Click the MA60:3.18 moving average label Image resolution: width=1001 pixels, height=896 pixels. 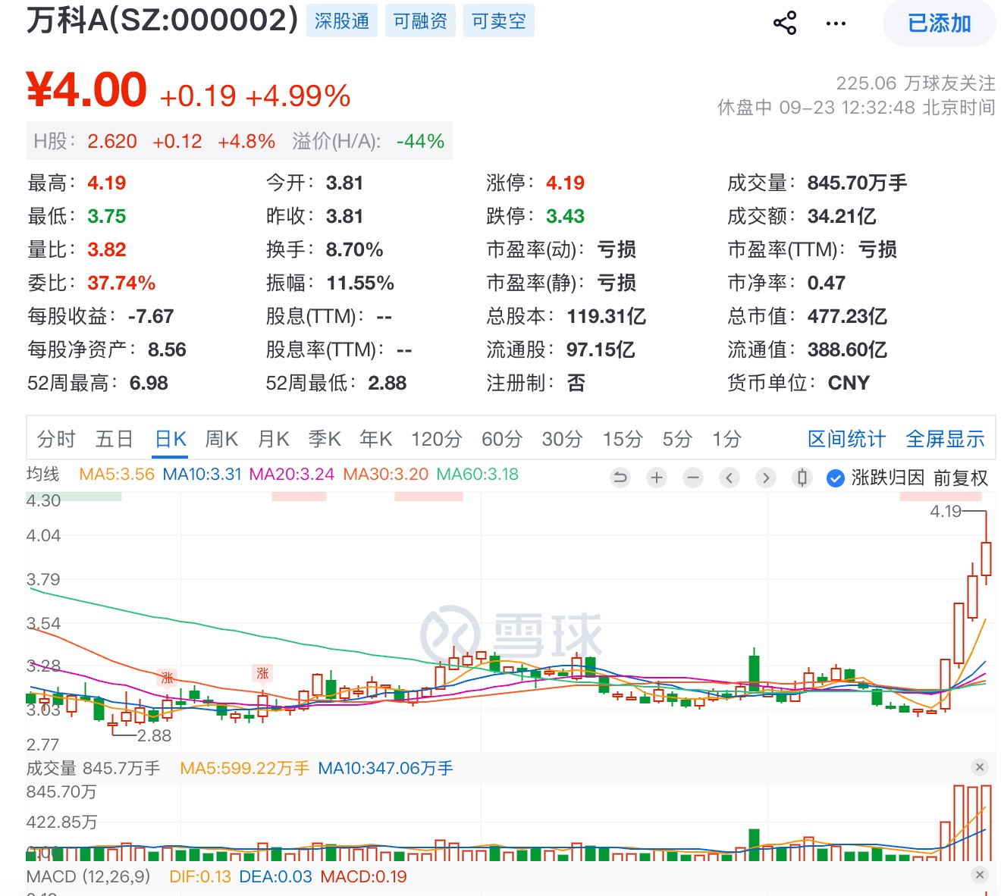tap(478, 475)
